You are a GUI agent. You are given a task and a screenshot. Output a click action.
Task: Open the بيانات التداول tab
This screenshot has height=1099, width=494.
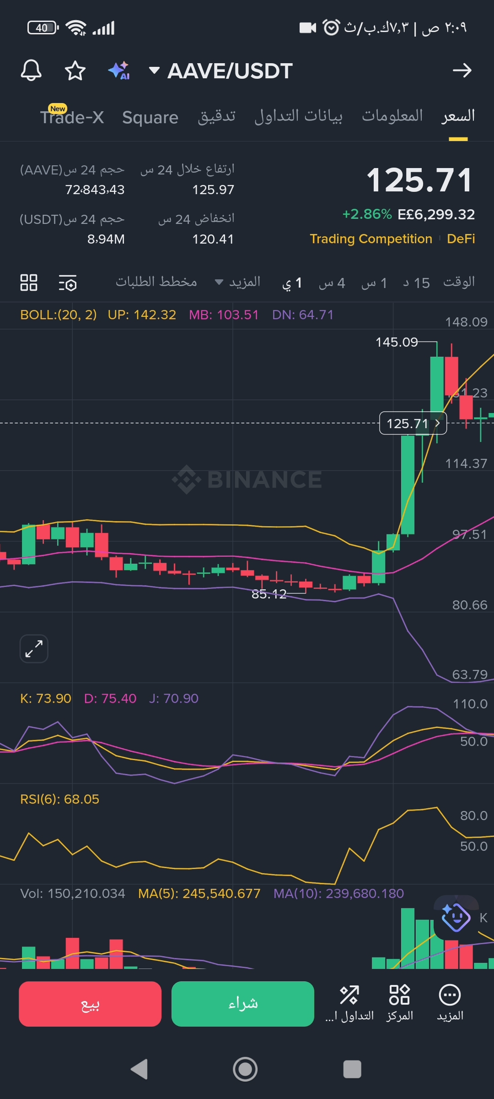click(x=298, y=116)
